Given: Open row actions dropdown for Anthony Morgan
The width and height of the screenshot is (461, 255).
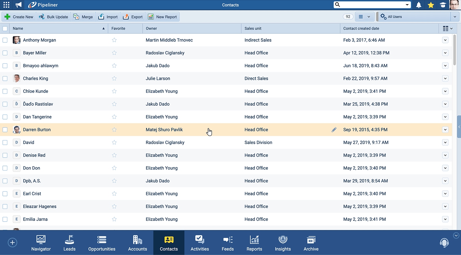Looking at the screenshot, I should click(445, 40).
